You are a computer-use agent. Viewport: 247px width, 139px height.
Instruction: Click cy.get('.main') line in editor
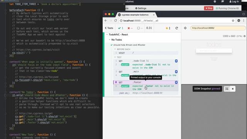[40, 119]
